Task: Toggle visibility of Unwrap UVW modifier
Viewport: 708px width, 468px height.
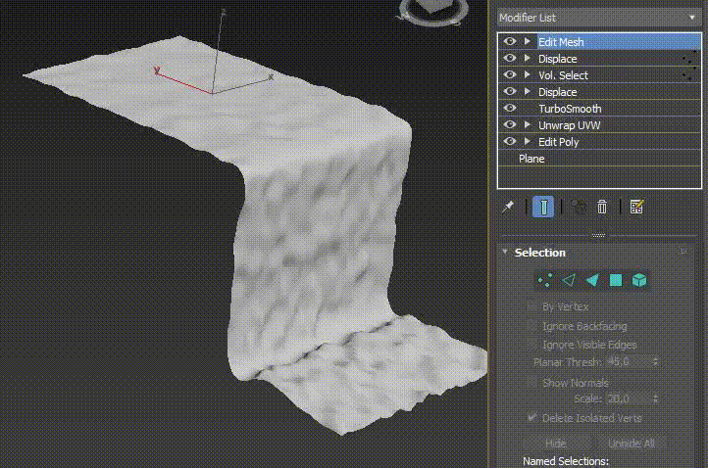Action: [510, 125]
